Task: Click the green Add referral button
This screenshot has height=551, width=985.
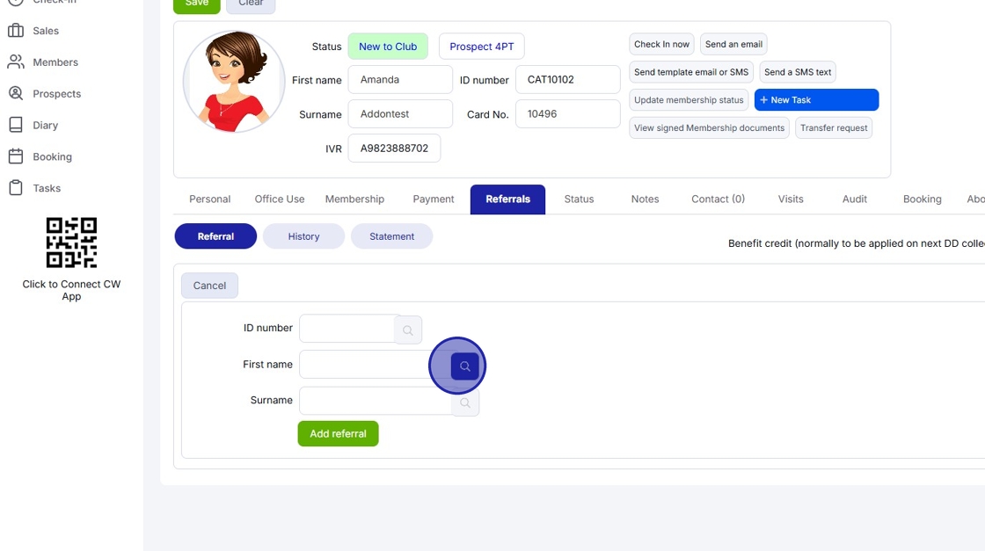Action: coord(338,433)
